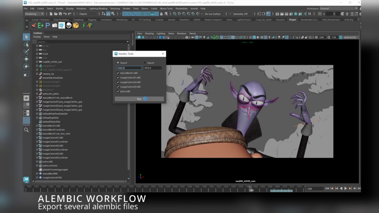Screen dimensions: 379x213
Task: Select globalVolumeAggregate in the Outliner
Action: pyautogui.click(x=55, y=170)
